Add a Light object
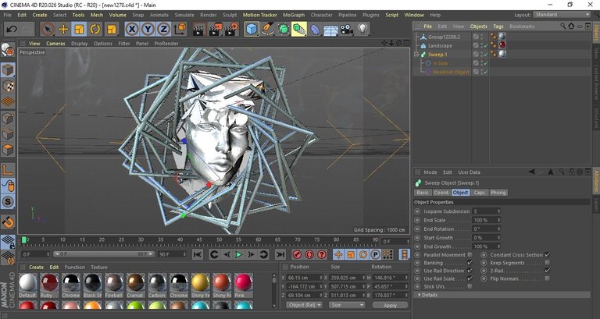Viewport: 600px width, 319px height. click(x=362, y=30)
